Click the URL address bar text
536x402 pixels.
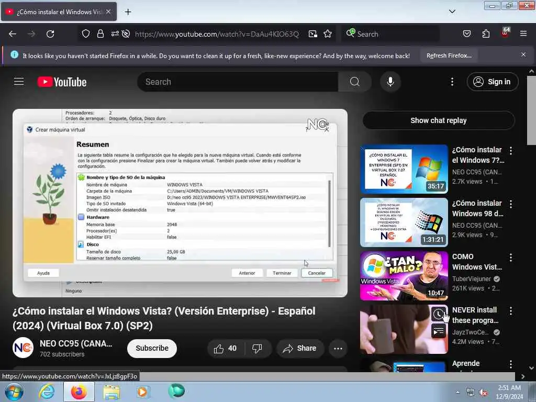click(x=217, y=34)
